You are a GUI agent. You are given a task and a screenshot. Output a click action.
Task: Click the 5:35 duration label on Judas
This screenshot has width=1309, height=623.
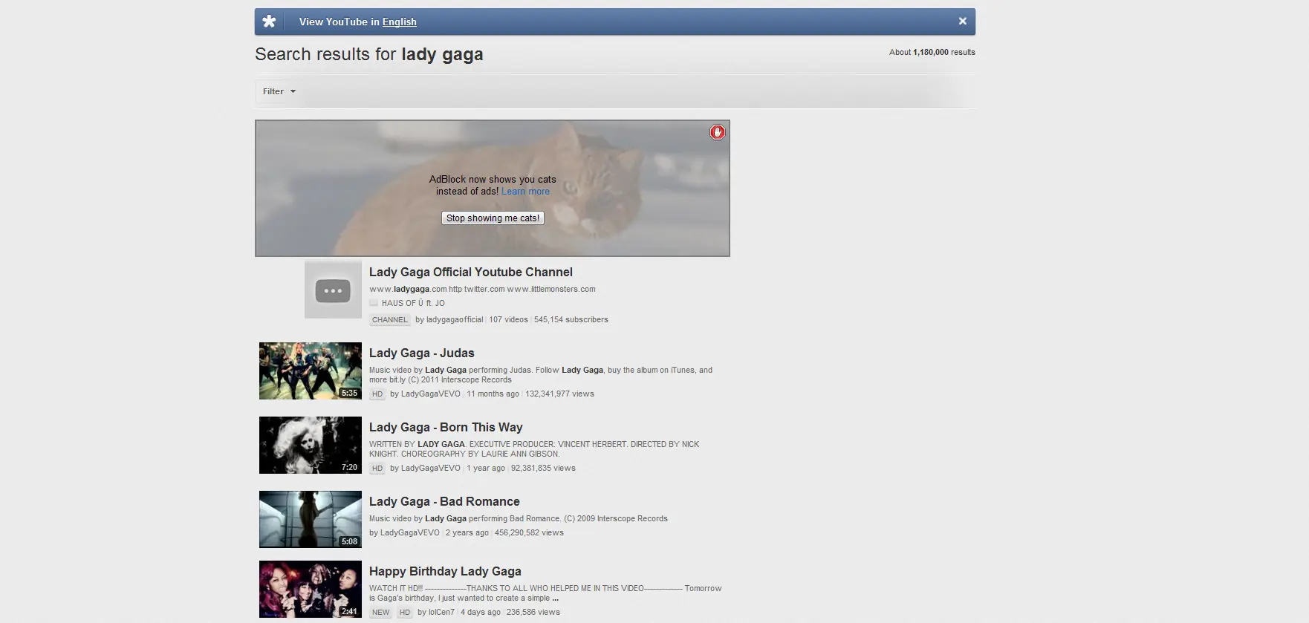coord(350,394)
